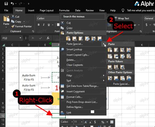This screenshot has width=155, height=127.
Task: Choose Format Cells... in the context menu
Action: pyautogui.click(x=83, y=97)
